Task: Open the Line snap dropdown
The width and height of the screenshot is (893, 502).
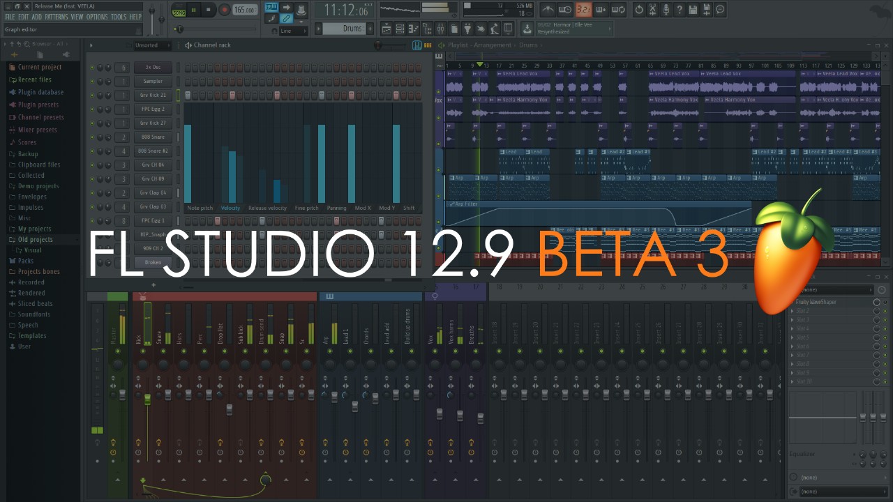Action: [x=293, y=31]
